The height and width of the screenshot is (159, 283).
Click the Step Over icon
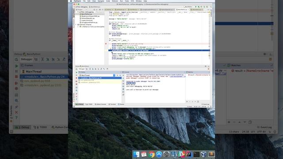(x=90, y=69)
